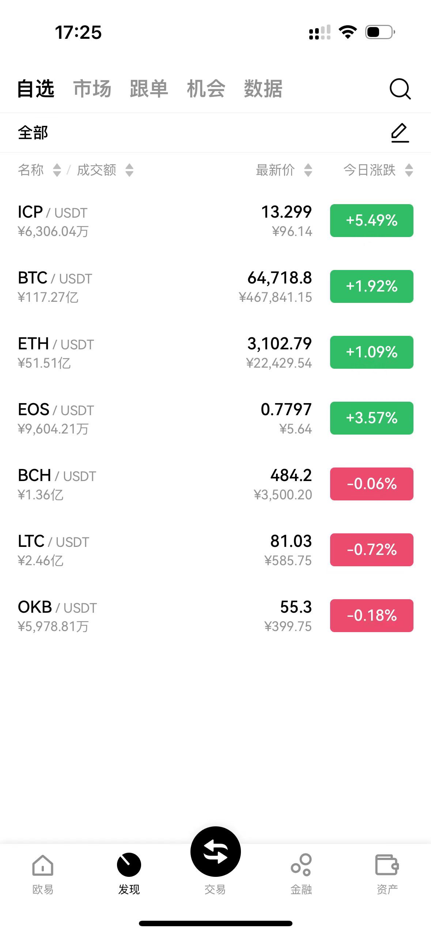Open the search magnifier icon
The image size is (431, 935).
coord(400,89)
